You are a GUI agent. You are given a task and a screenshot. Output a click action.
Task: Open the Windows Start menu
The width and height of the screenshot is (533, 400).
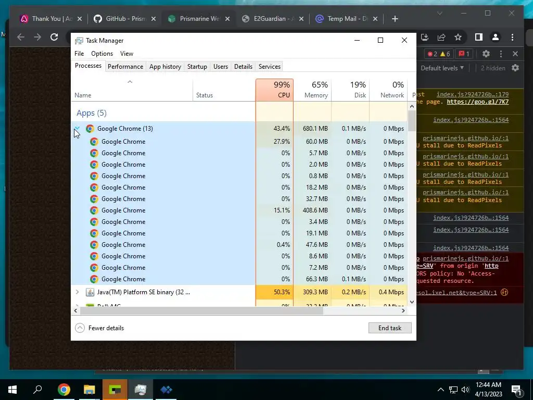tap(12, 390)
